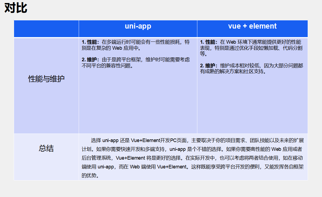Click the 性能与维护 row label

(x=47, y=79)
